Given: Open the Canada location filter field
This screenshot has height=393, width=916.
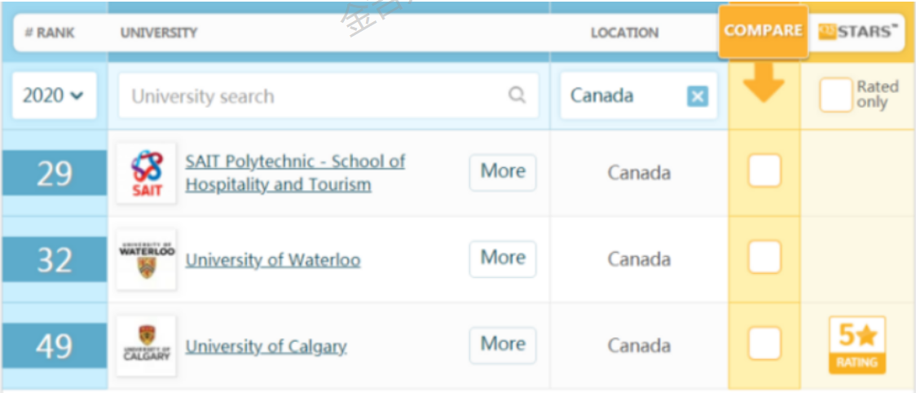Looking at the screenshot, I should pyautogui.click(x=623, y=96).
